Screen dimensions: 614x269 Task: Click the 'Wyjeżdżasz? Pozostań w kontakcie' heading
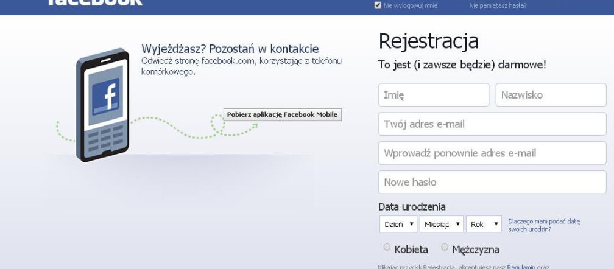point(230,49)
